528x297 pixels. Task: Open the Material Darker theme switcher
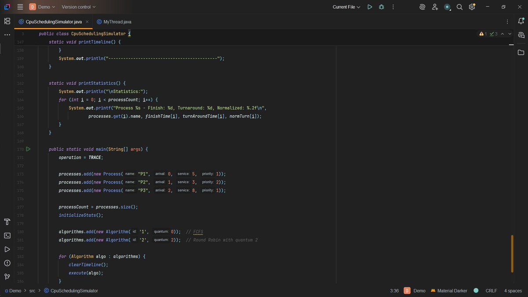(449, 291)
